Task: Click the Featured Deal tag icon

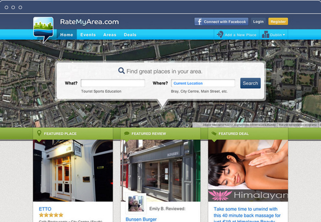Action: (214, 133)
